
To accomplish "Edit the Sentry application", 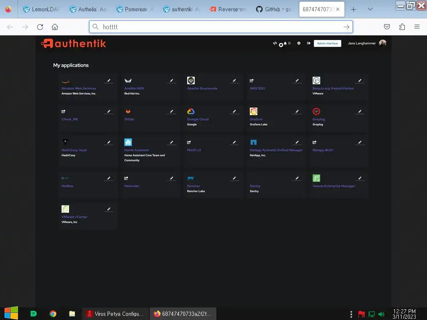I will point(297,178).
